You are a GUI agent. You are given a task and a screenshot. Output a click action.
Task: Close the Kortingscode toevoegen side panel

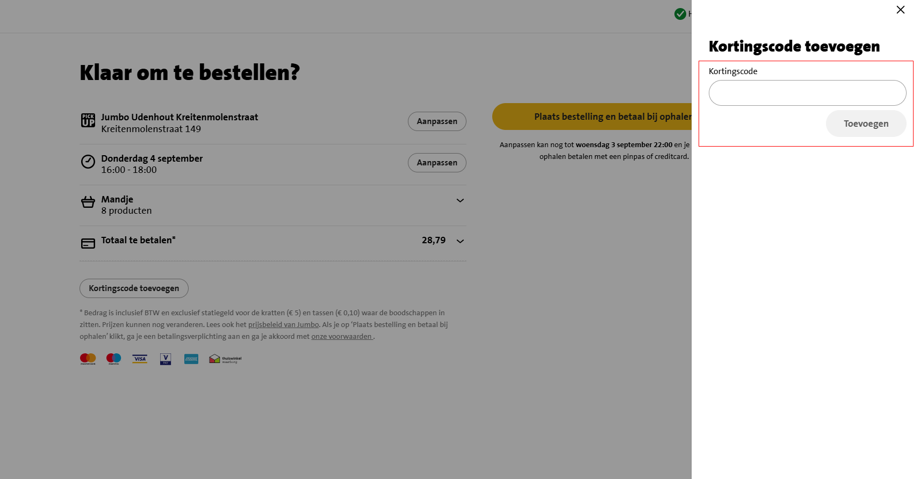click(901, 10)
